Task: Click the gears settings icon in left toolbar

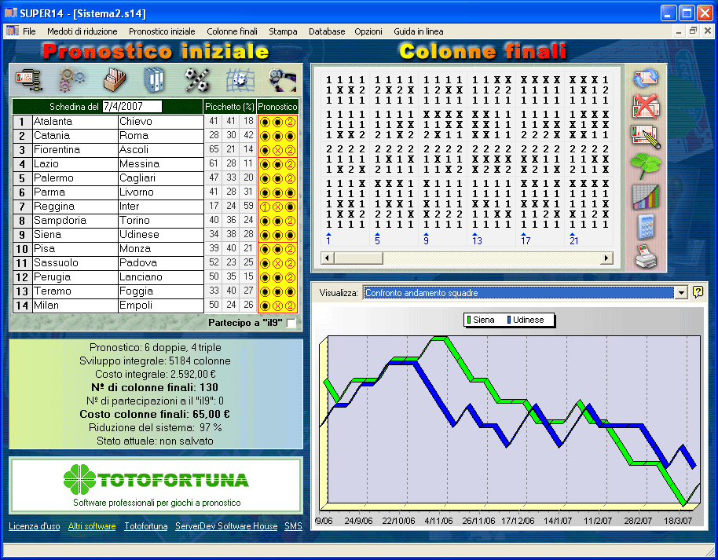Action: (72, 80)
